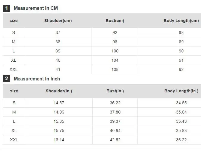Viewport: 201px width, 160px height.
Task: Select size S row in CM table
Action: [13, 32]
